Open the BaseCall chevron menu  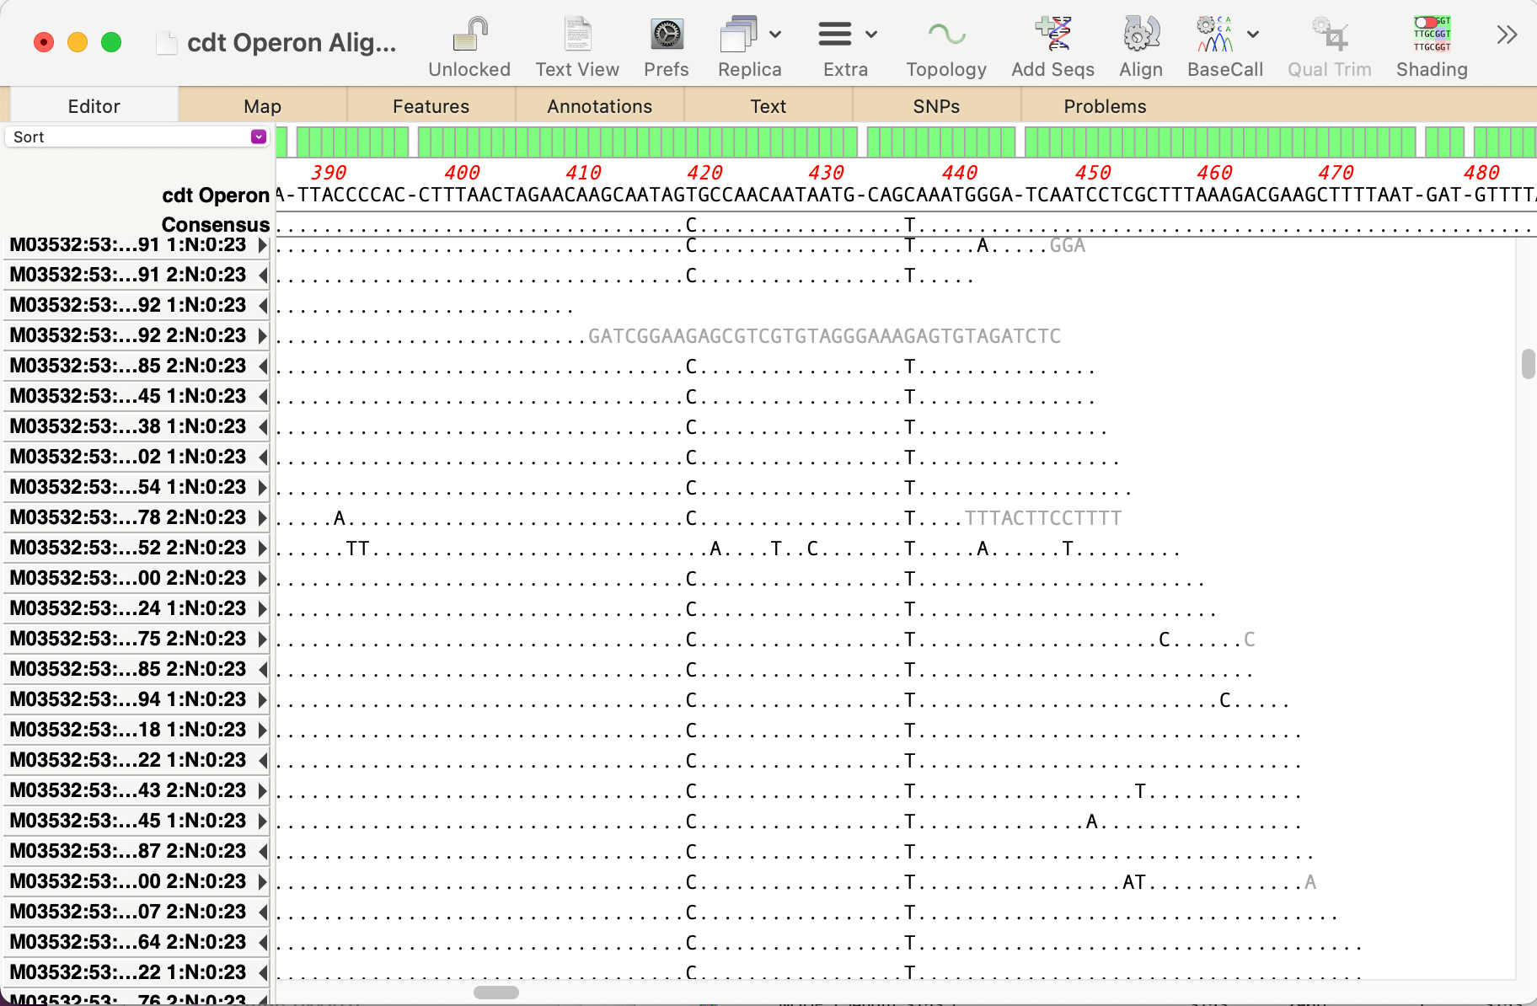pos(1253,35)
